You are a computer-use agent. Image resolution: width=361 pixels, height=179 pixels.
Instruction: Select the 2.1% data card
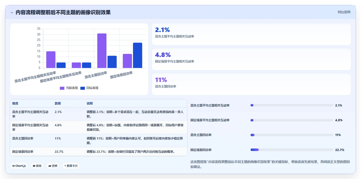click(x=251, y=34)
